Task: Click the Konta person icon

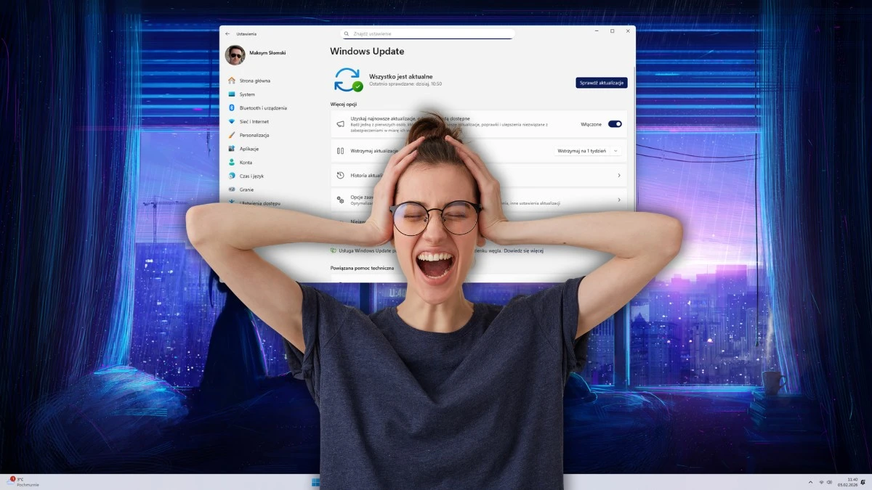Action: click(x=232, y=163)
